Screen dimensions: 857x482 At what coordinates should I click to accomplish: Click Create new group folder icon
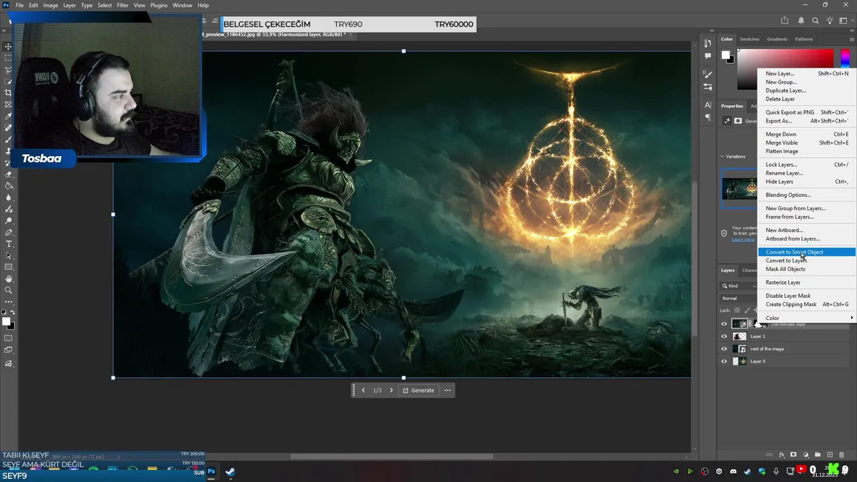click(818, 455)
